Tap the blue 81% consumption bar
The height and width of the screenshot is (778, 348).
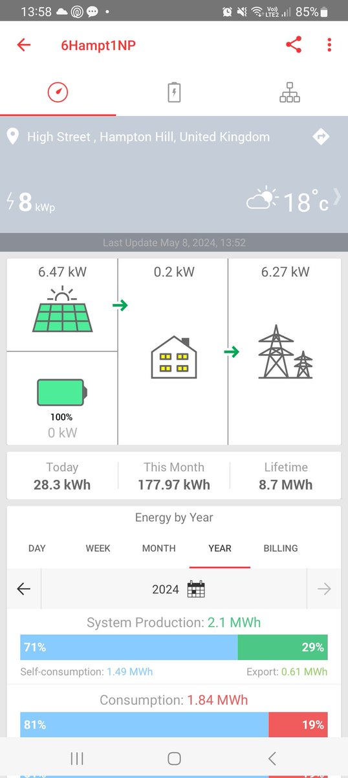(144, 725)
